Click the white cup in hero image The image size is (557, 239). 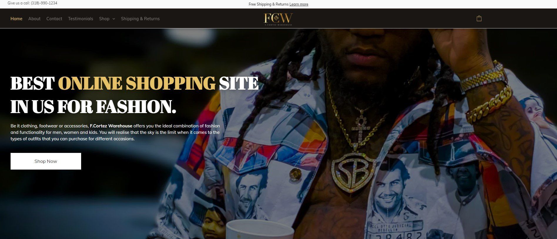pyautogui.click(x=260, y=229)
